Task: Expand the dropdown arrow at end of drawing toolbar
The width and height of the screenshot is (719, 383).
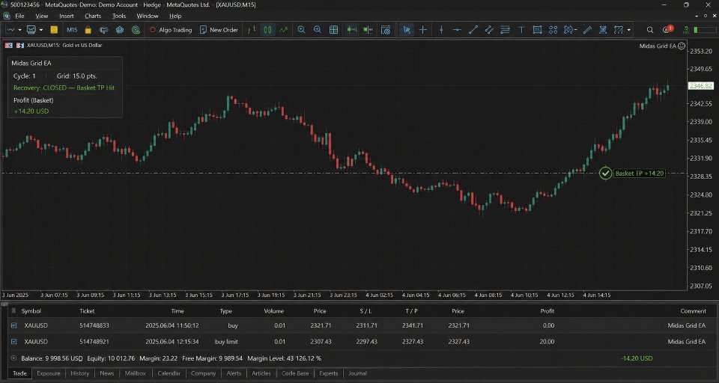Action: [x=628, y=30]
